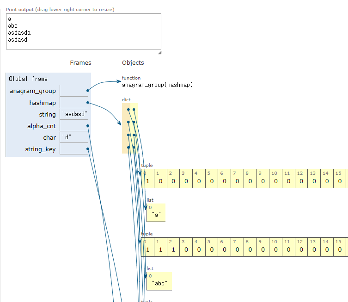
Task: Click inside the Print output text box
Action: (84, 31)
